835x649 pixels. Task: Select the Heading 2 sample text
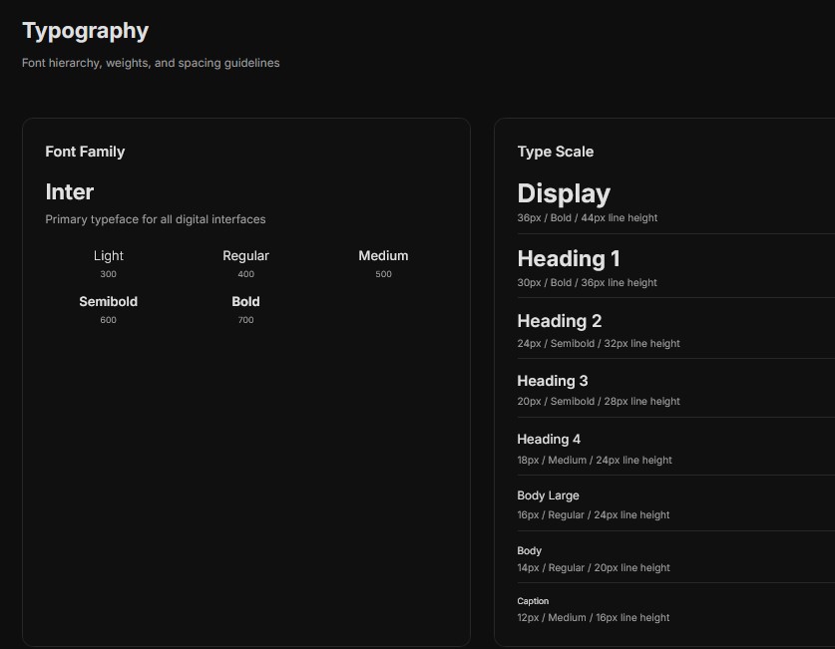[x=560, y=321]
